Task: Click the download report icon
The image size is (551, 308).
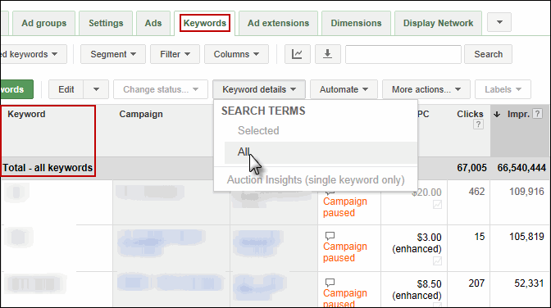Action: coord(327,54)
